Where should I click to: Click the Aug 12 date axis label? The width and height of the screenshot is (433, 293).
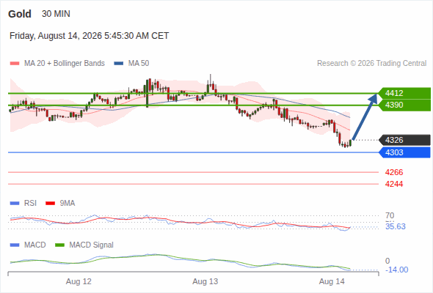(79, 281)
